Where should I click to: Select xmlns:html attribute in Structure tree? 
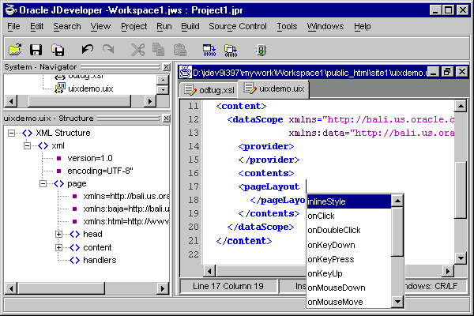click(126, 221)
